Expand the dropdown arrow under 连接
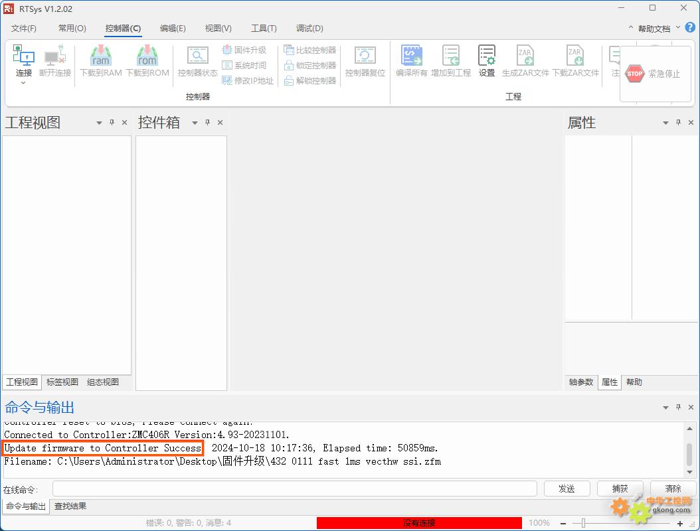The width and height of the screenshot is (700, 531). pos(23,82)
